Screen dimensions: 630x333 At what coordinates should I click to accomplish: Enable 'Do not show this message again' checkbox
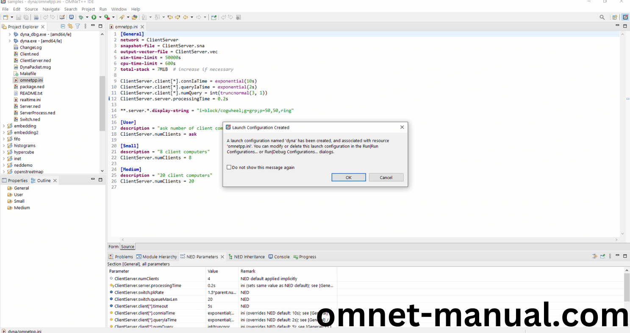[x=229, y=167]
